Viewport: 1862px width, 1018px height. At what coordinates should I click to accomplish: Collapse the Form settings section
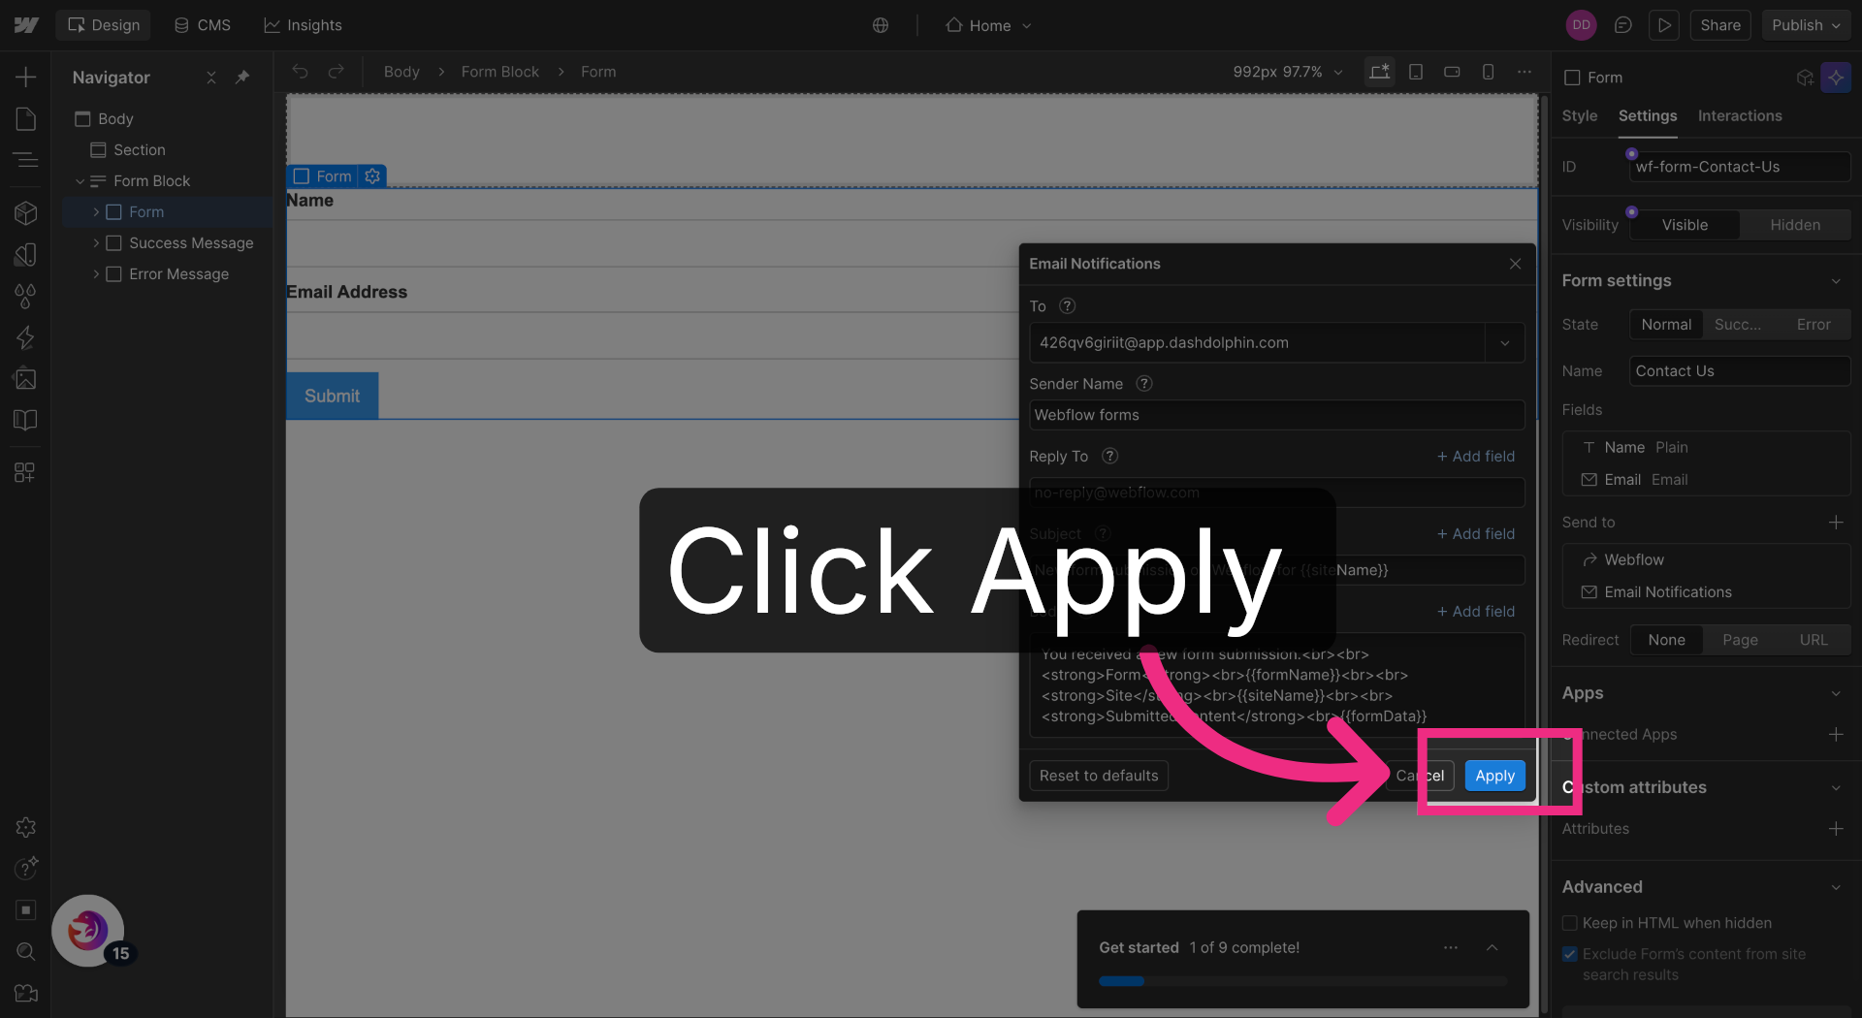pyautogui.click(x=1836, y=281)
